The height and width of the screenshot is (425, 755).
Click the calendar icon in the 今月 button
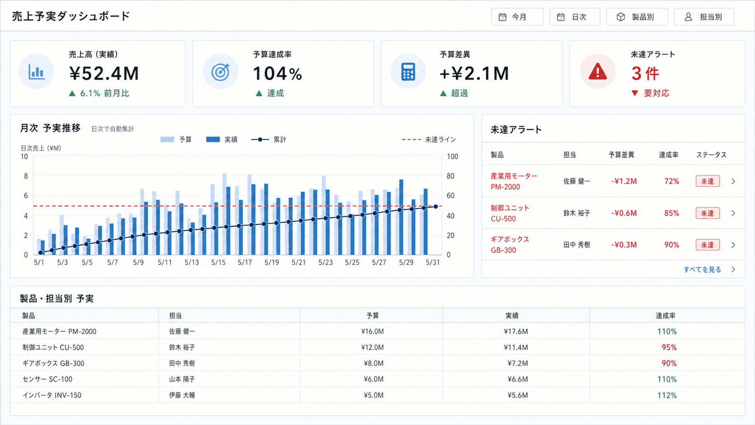point(502,17)
